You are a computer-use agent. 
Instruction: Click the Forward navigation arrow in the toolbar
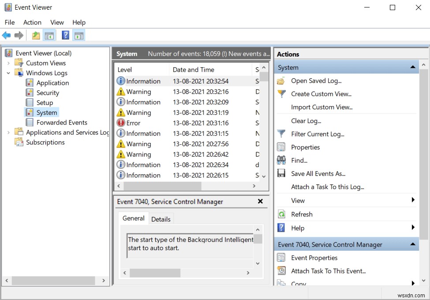click(x=19, y=35)
